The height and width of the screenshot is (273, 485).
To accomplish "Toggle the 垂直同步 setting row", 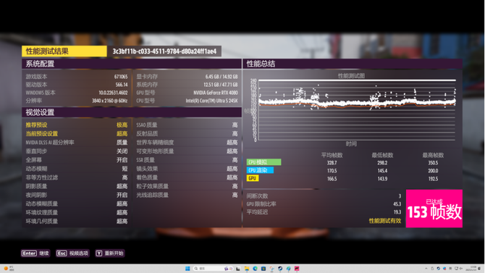I will 77,151.
